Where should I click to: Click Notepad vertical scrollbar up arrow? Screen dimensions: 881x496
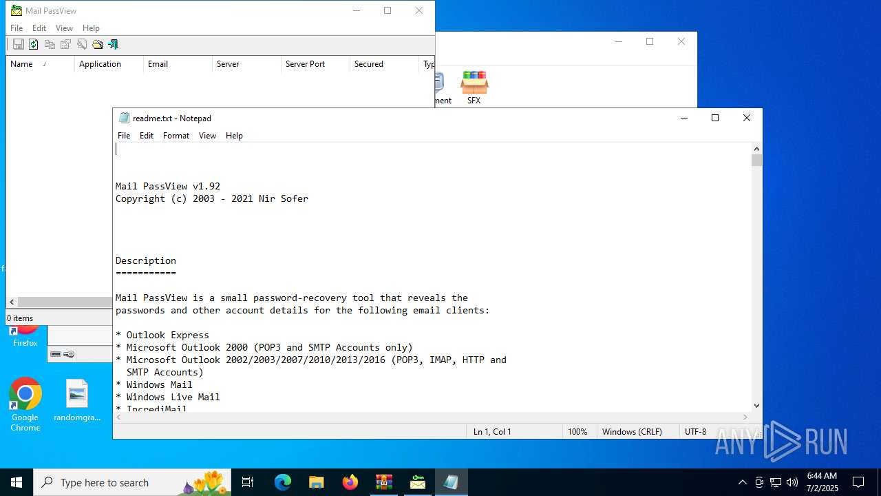point(756,148)
